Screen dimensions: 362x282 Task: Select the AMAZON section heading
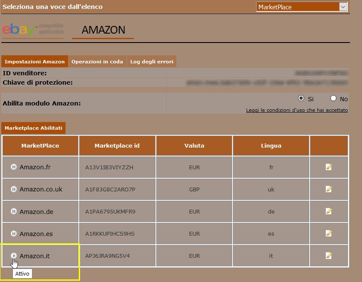click(x=103, y=30)
